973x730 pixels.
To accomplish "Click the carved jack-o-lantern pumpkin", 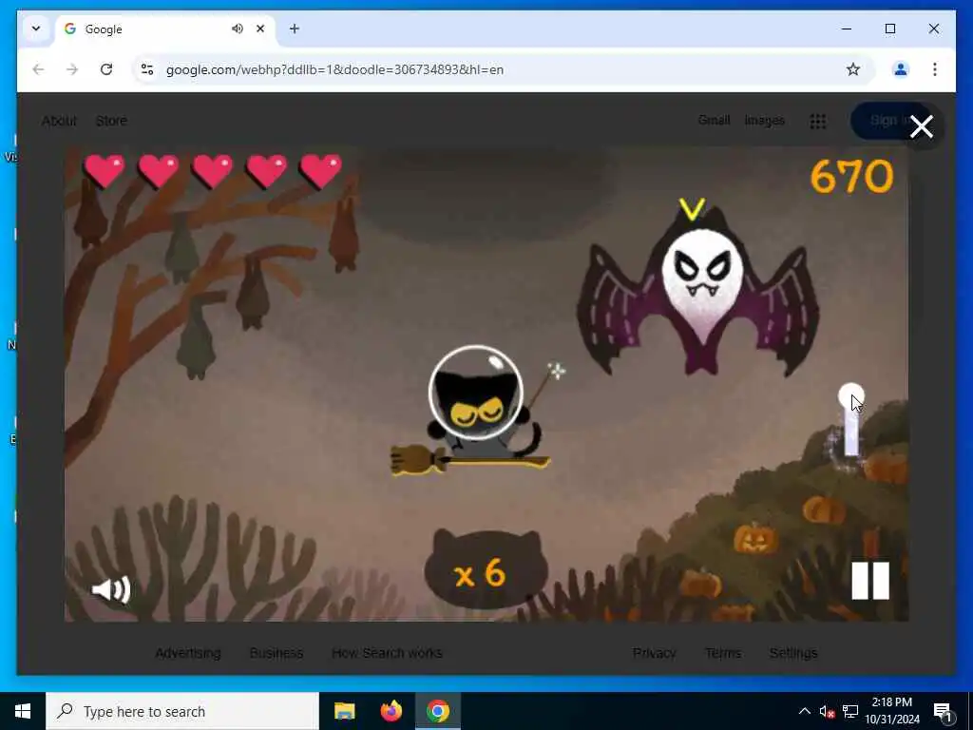I will pyautogui.click(x=755, y=539).
